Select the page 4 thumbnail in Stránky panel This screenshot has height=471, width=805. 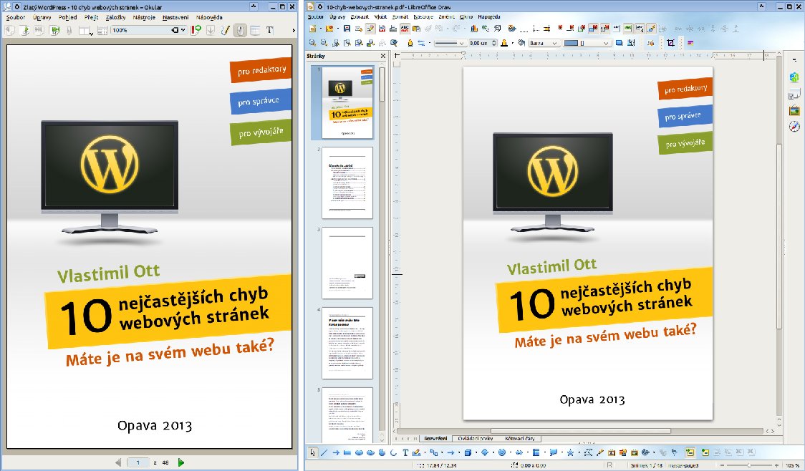pos(347,344)
